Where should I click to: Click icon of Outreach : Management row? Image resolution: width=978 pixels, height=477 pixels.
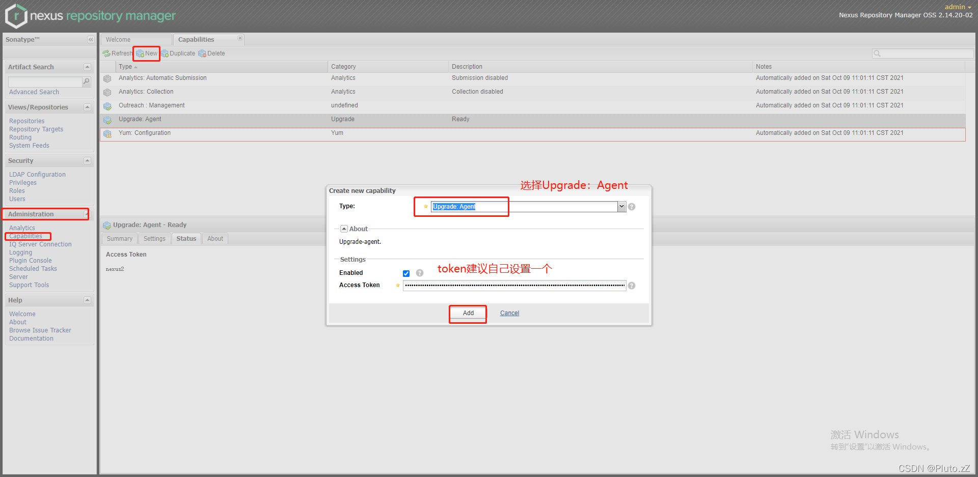107,106
